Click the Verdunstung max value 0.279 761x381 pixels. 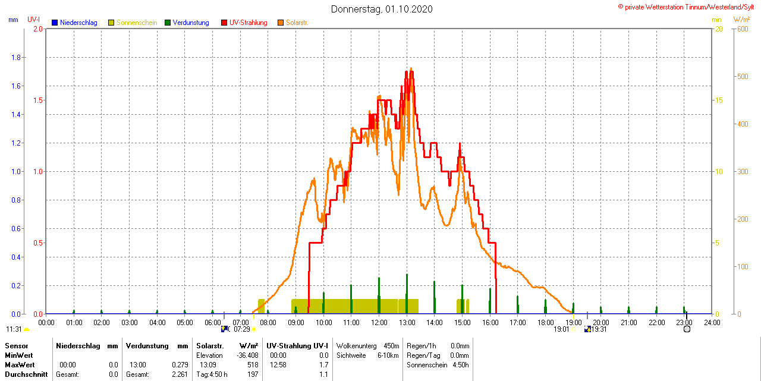[180, 365]
